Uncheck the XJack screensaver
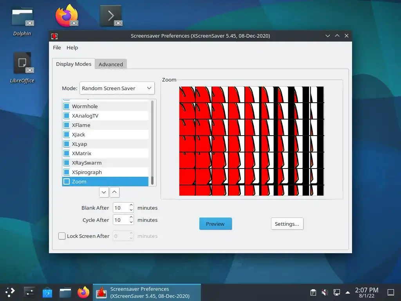Screen dimensions: 401x301 pyautogui.click(x=67, y=135)
